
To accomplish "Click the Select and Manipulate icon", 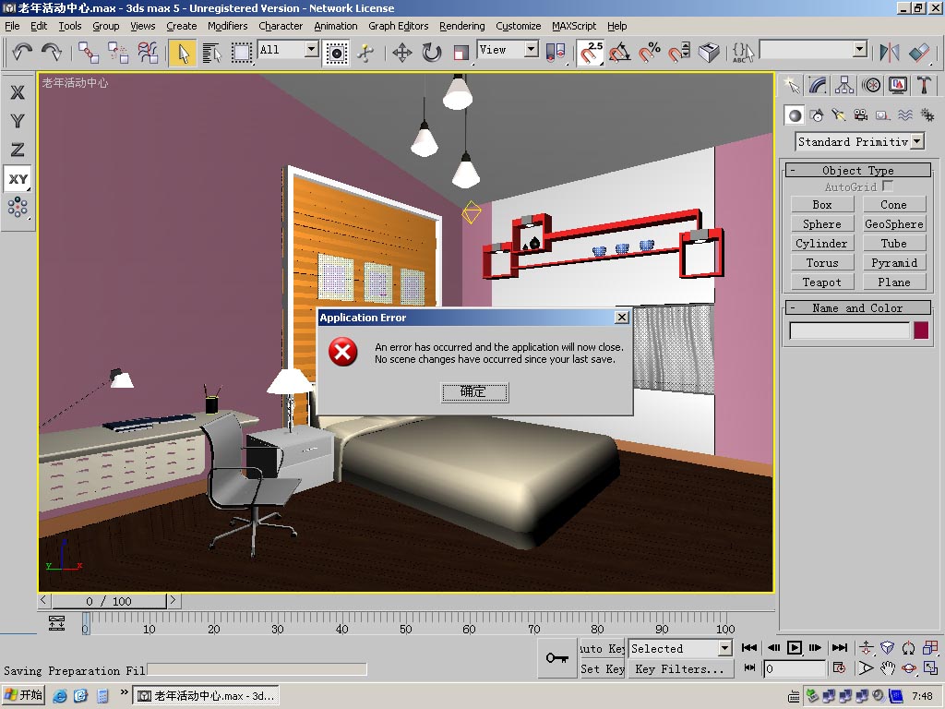I will pyautogui.click(x=365, y=53).
